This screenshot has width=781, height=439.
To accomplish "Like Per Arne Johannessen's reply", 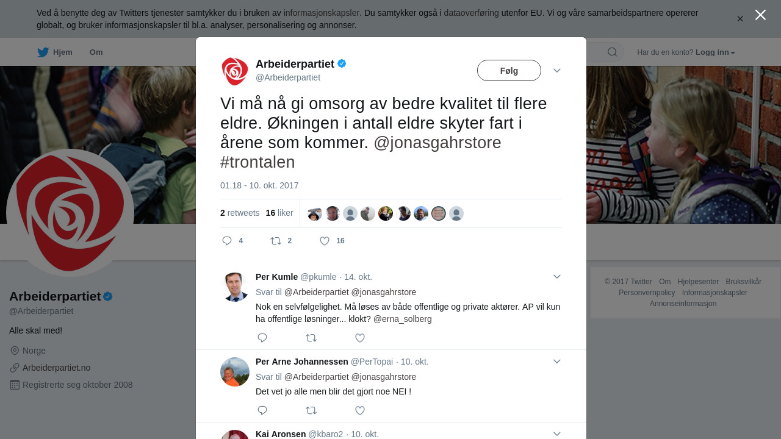I will 360,410.
